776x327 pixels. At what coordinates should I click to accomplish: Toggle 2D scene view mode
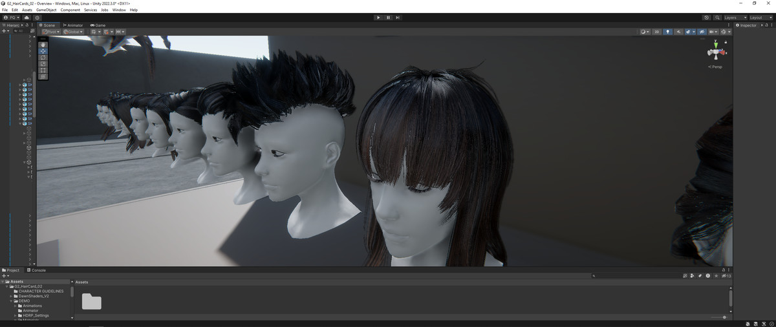point(656,32)
